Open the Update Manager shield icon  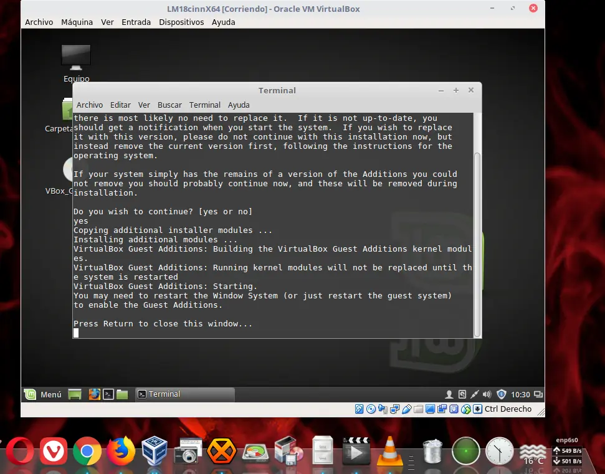point(502,394)
